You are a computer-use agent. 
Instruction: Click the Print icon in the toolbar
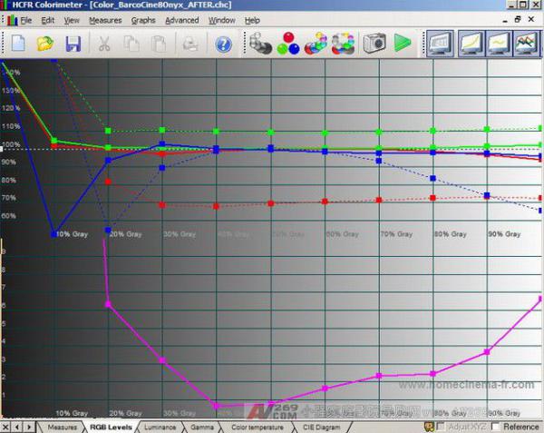[x=189, y=43]
